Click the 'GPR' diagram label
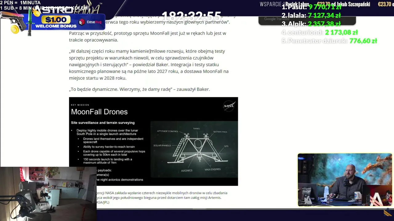394x221 pixels. (x=226, y=146)
